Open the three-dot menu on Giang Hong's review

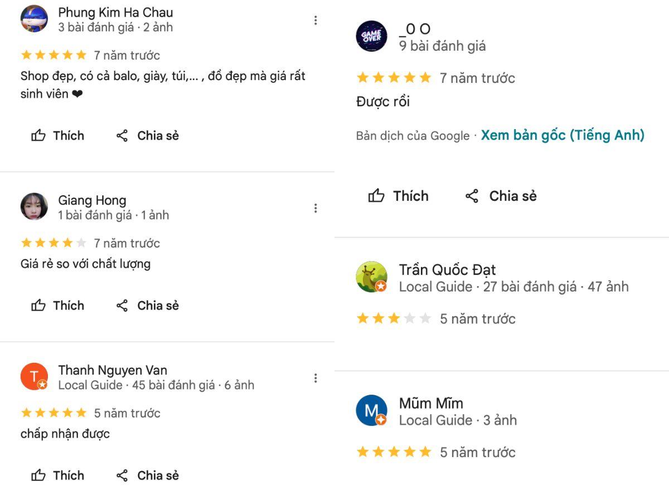pos(316,208)
